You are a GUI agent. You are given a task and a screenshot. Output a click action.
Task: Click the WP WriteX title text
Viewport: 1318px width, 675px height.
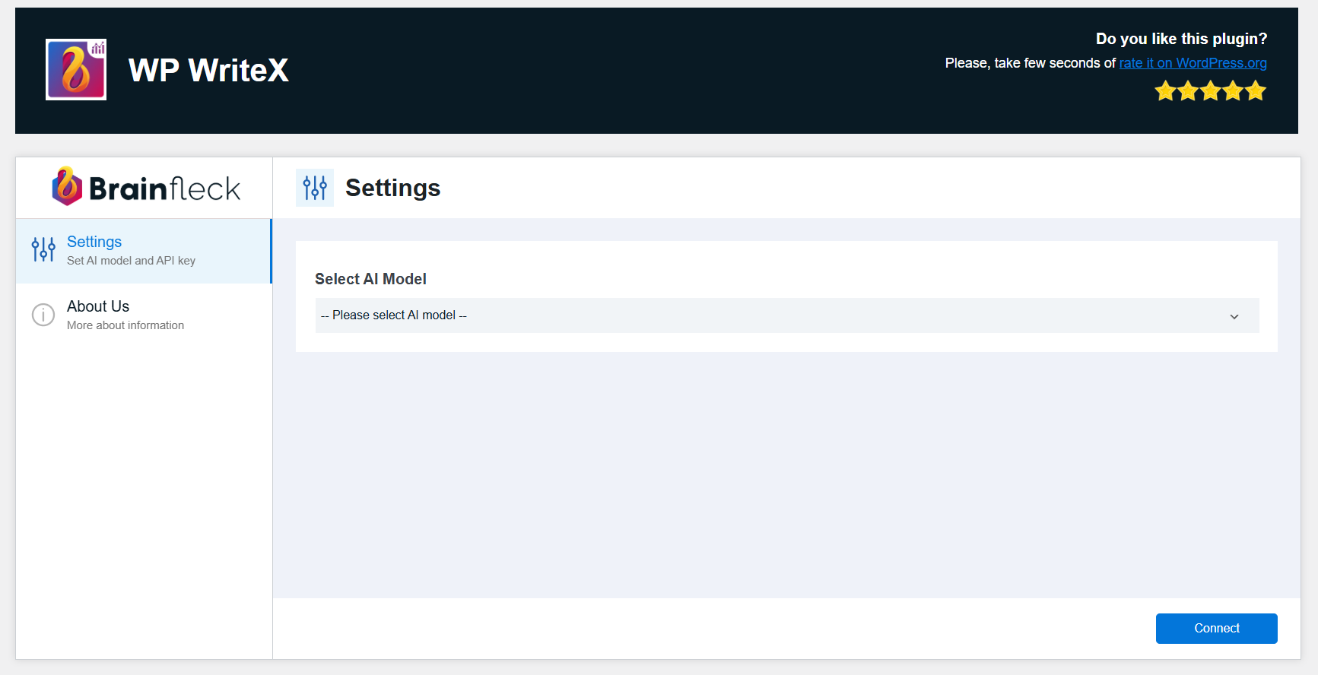(x=208, y=70)
